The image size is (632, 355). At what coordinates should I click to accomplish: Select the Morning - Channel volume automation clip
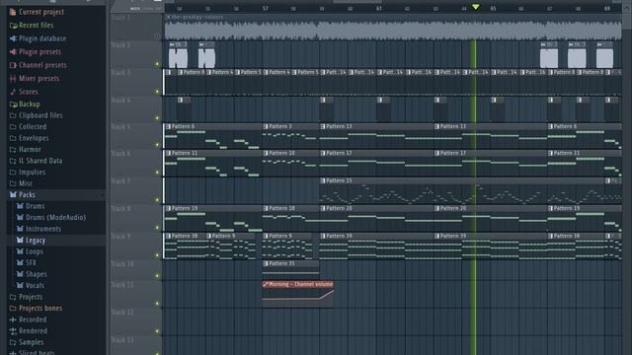pyautogui.click(x=298, y=294)
